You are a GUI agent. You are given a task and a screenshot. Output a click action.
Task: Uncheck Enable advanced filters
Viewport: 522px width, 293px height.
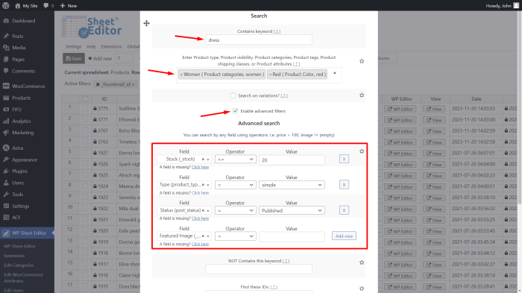(x=235, y=111)
